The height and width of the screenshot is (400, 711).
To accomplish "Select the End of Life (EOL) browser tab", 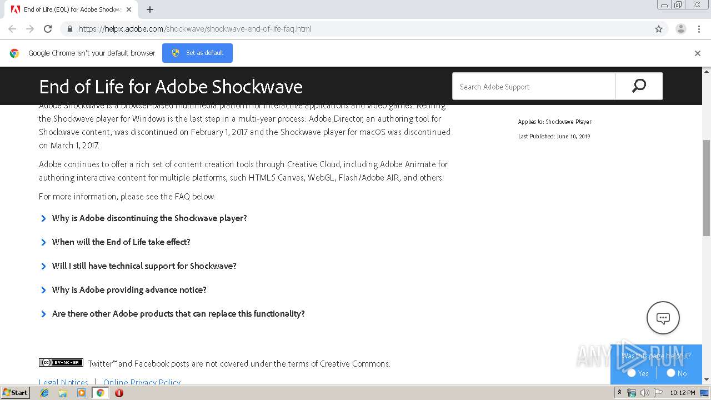I will click(71, 9).
